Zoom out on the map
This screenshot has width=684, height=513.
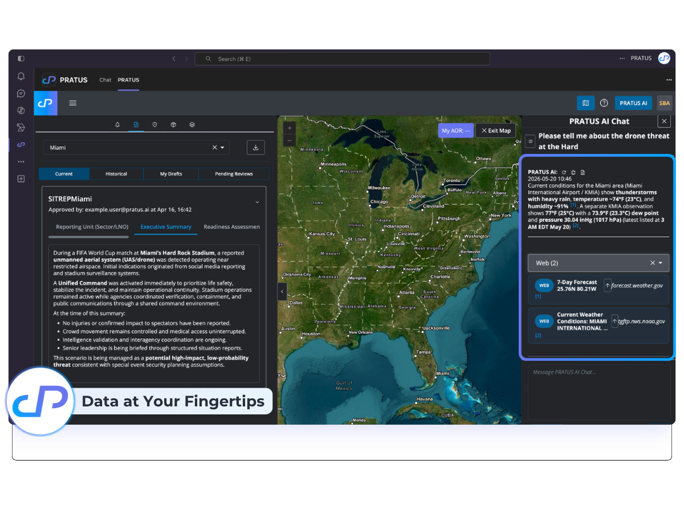tap(290, 140)
